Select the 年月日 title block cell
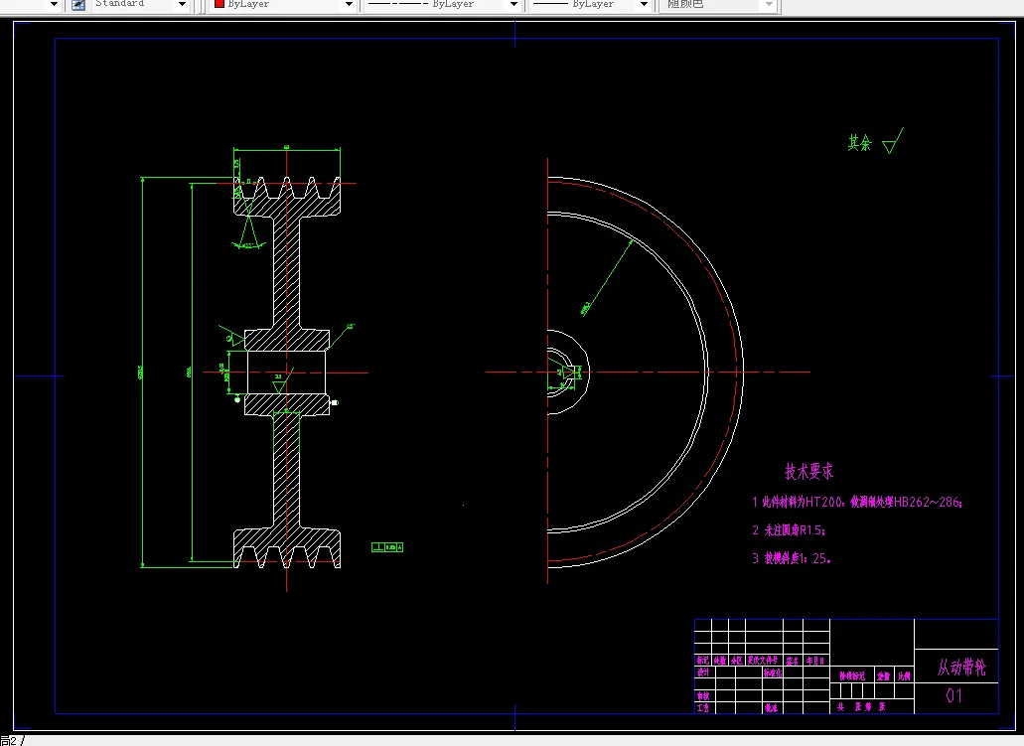Screen dimensions: 1024x746 tap(815, 661)
